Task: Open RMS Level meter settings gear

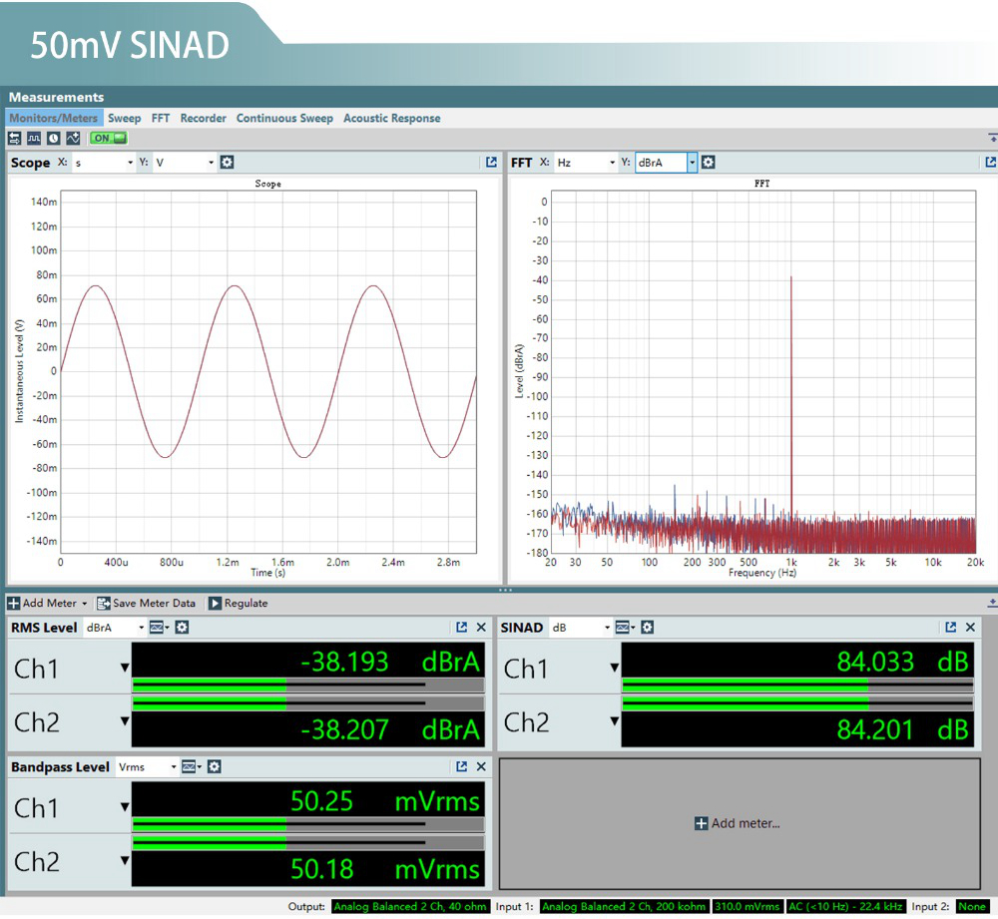Action: click(x=182, y=628)
